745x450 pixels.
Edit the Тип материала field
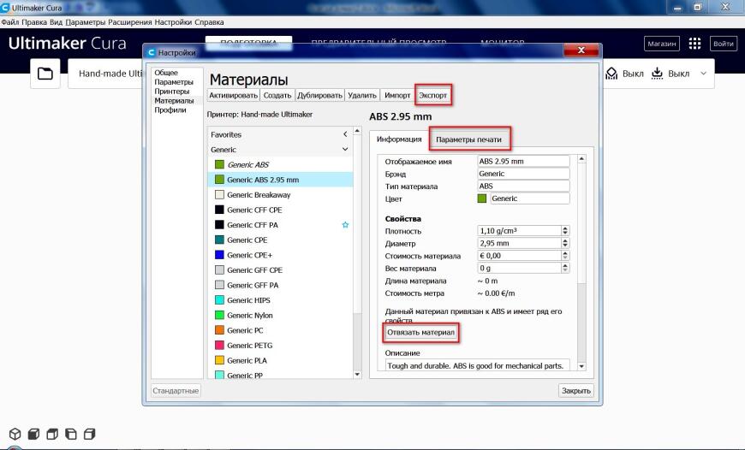point(523,187)
